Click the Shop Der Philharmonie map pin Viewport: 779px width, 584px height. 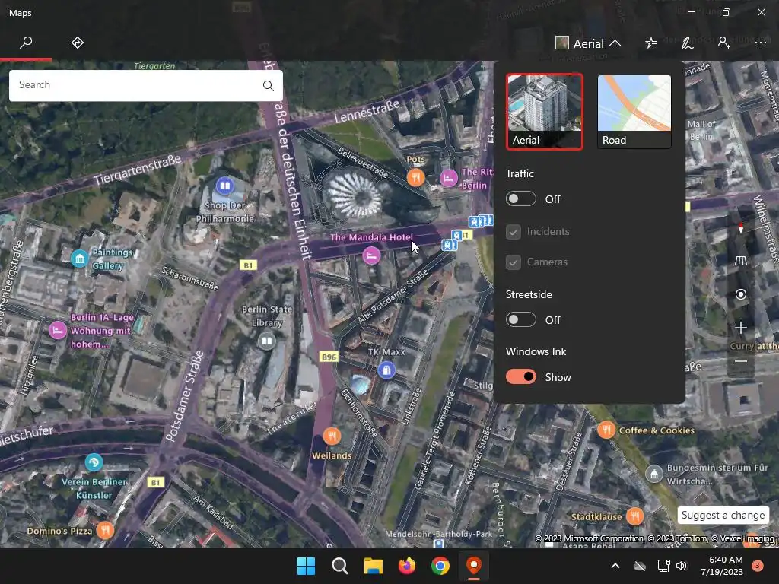click(x=224, y=186)
